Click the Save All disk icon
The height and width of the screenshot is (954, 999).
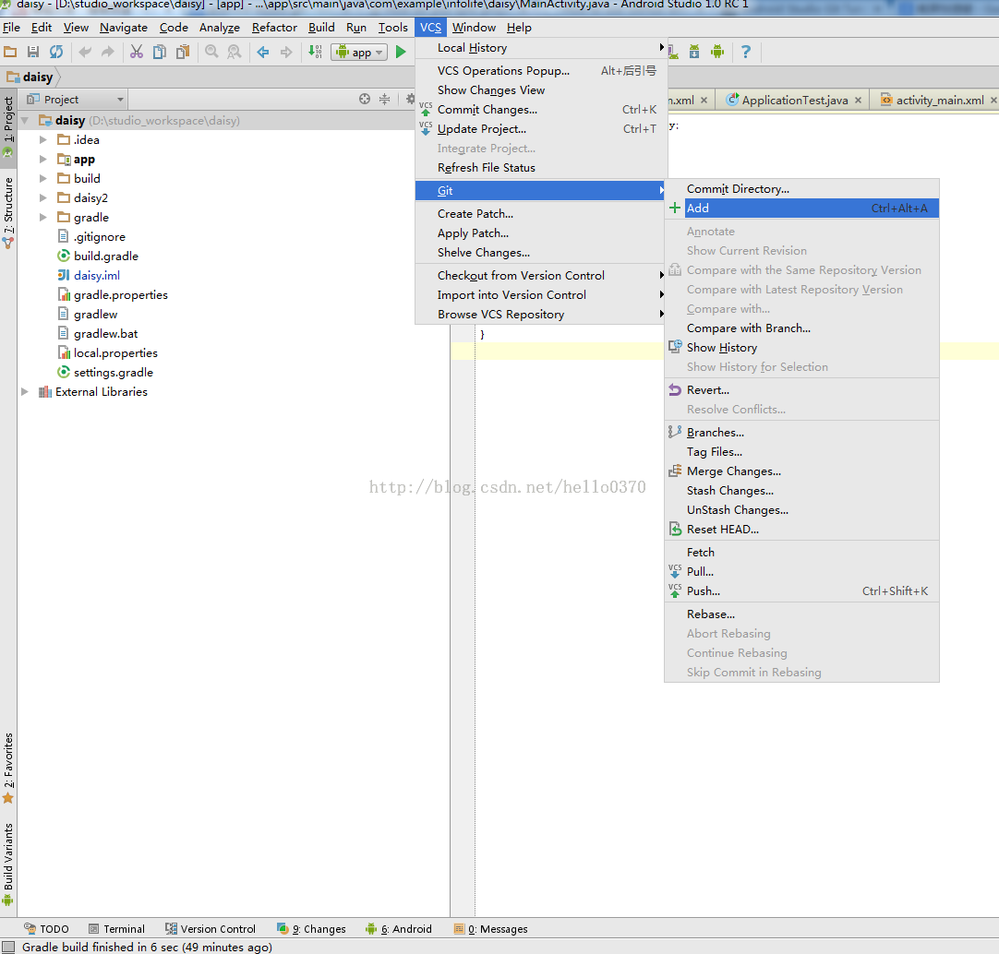33,52
